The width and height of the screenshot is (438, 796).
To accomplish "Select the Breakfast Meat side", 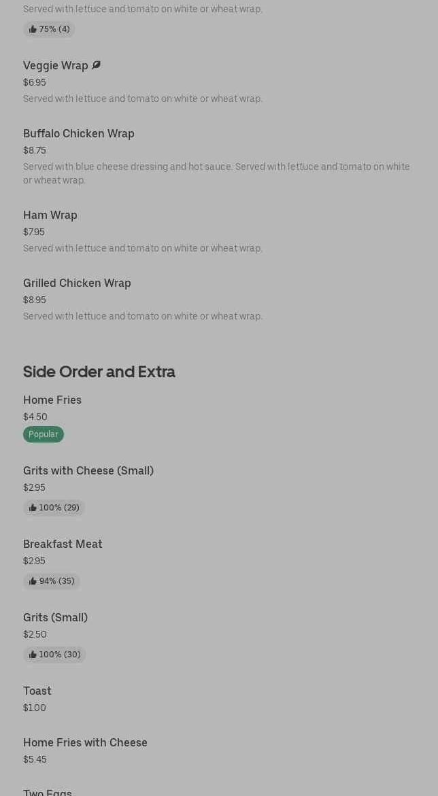I will pos(63,544).
